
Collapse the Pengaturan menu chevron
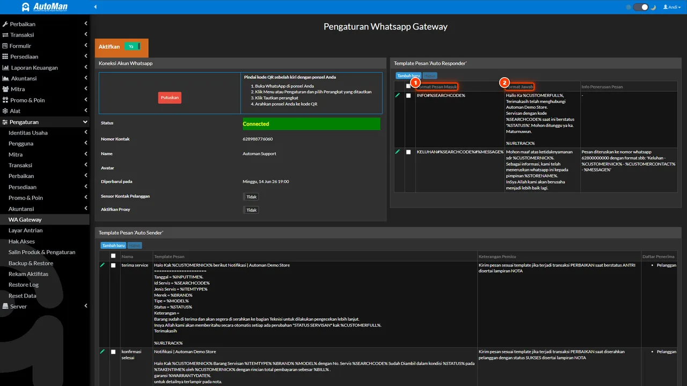(85, 122)
